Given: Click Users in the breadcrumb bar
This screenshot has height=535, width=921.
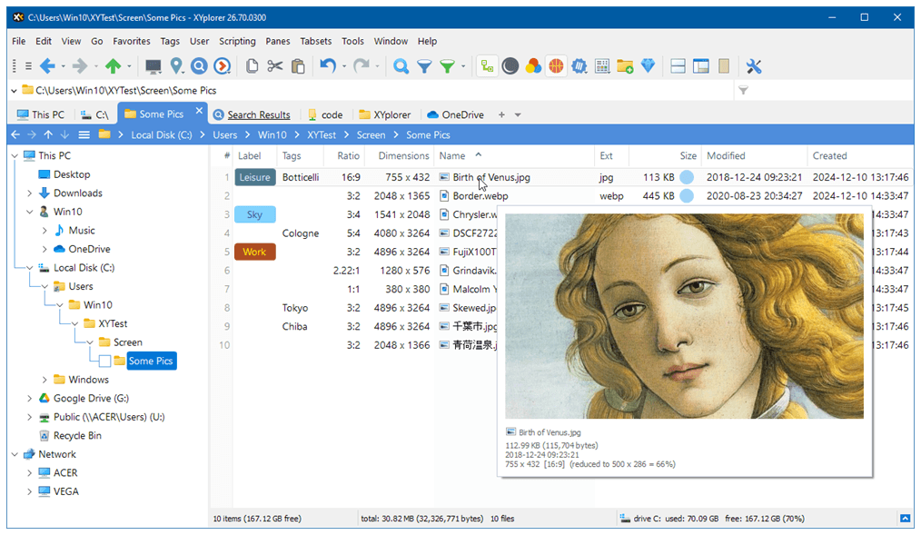Looking at the screenshot, I should (223, 134).
